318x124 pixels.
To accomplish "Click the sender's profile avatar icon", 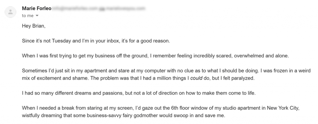I will 10,12.
